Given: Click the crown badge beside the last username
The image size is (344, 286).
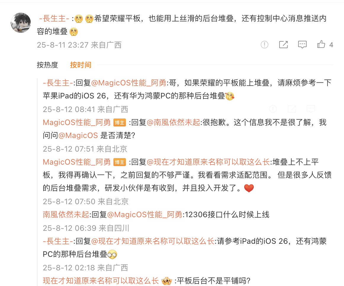Looking at the screenshot, I should point(166,281).
